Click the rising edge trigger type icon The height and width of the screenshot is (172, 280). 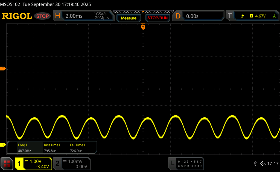coord(243,16)
